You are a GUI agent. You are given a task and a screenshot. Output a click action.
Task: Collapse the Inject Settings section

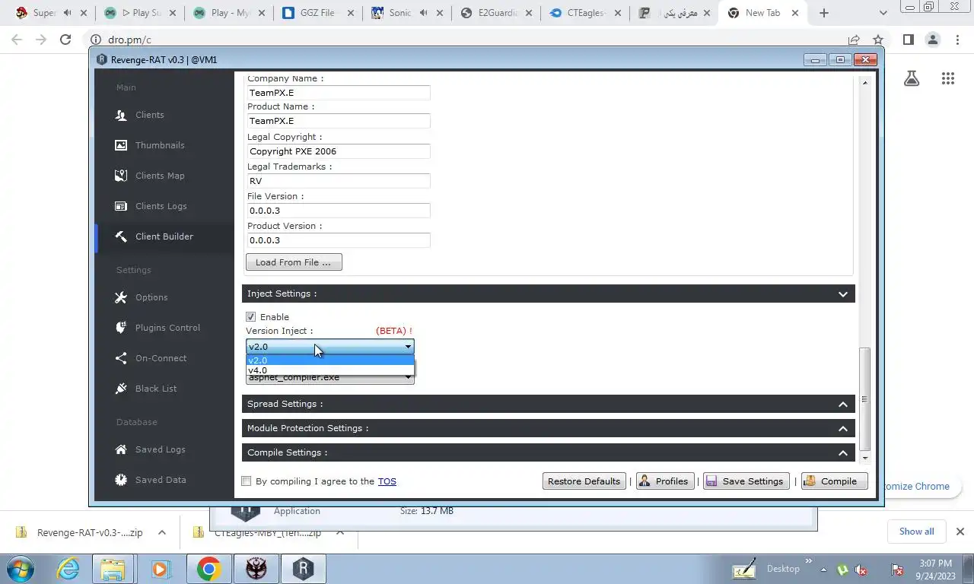(843, 294)
